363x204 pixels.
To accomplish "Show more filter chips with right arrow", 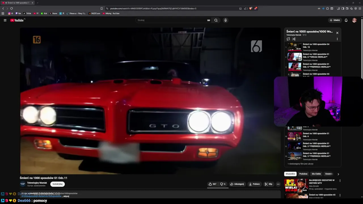I will [x=338, y=174].
